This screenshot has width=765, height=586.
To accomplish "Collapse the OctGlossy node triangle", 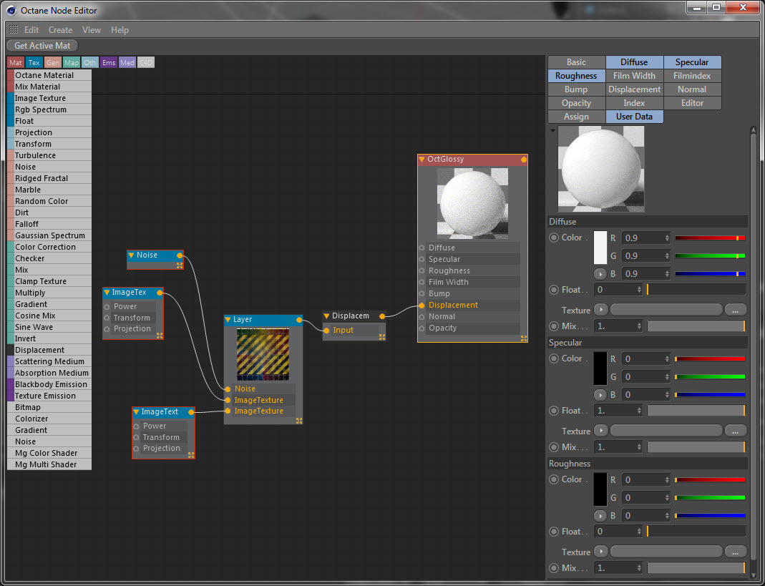I will 422,160.
